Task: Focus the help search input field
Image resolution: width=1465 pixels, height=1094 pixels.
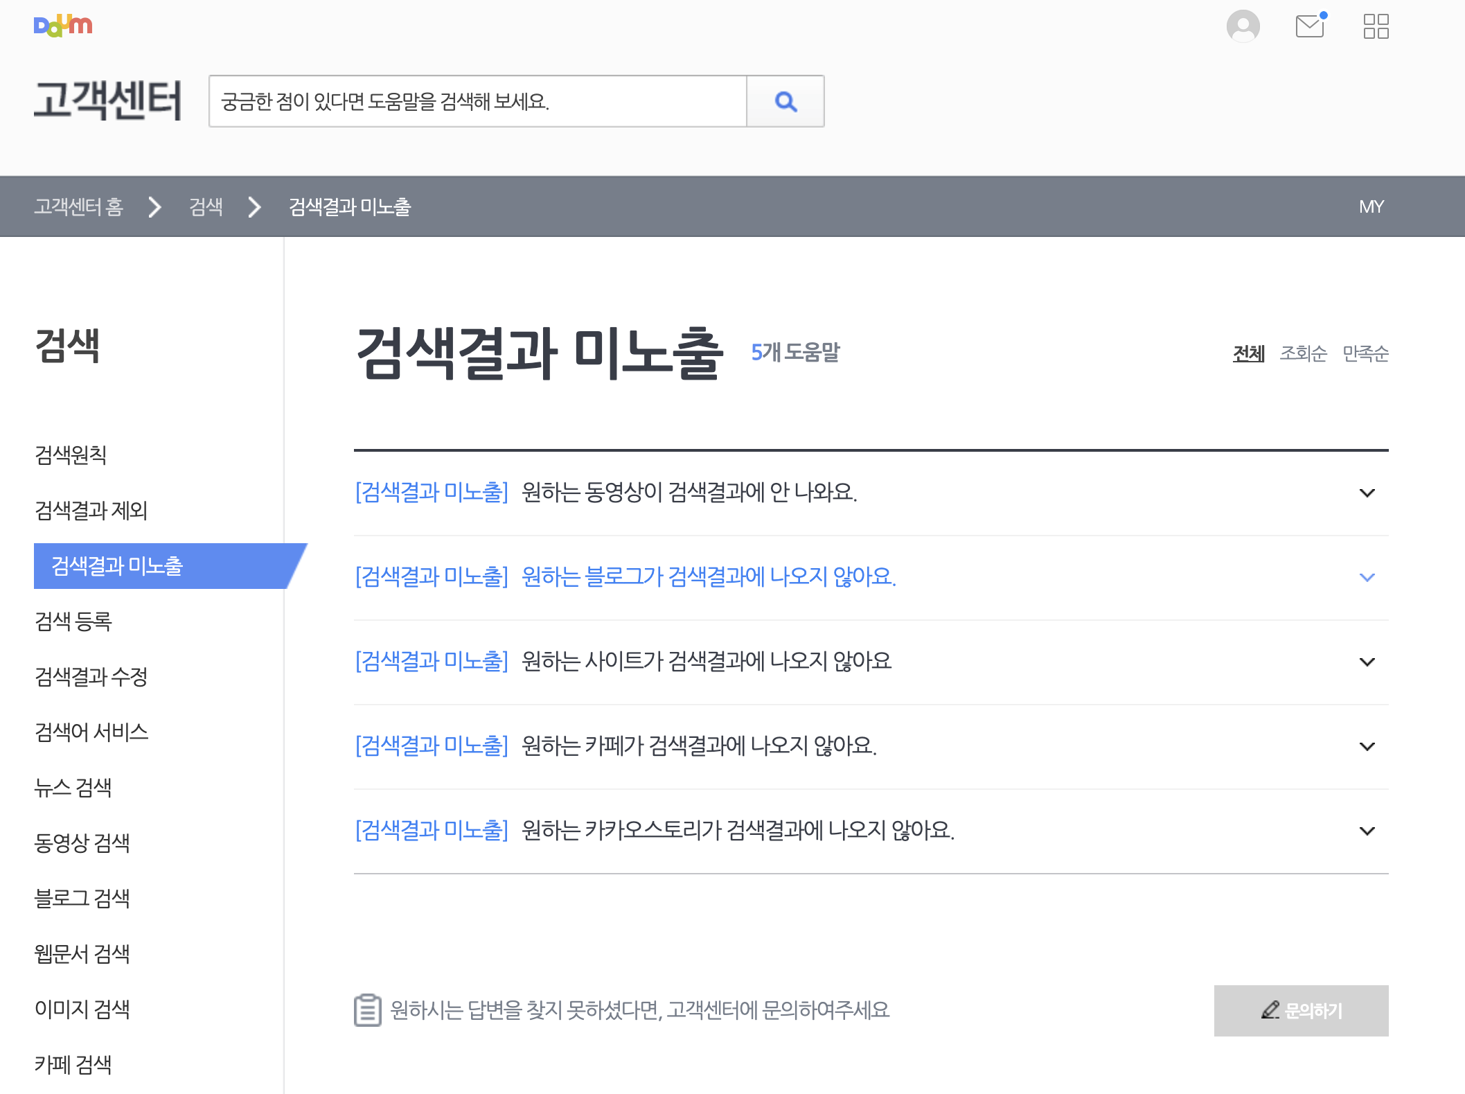Action: click(478, 102)
